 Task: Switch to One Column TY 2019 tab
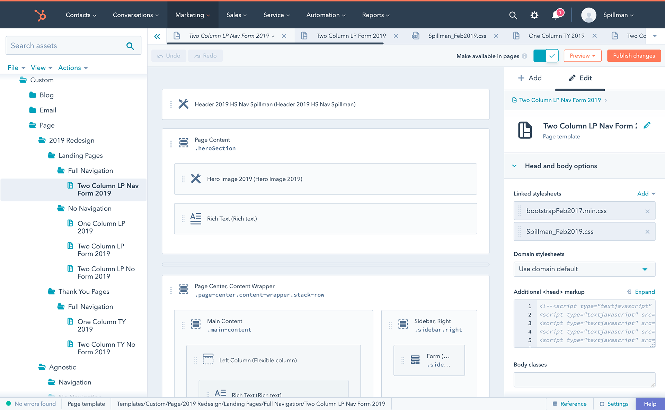point(556,36)
